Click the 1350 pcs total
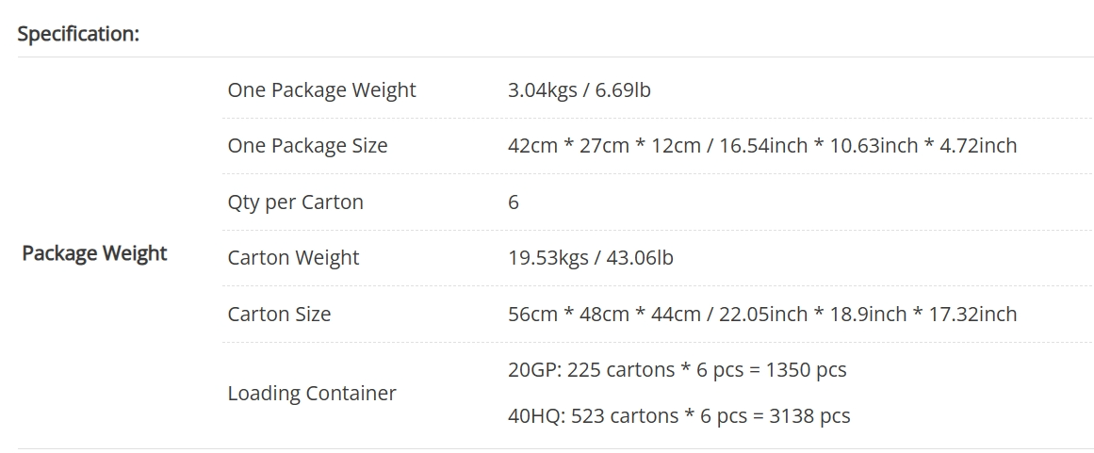This screenshot has height=453, width=1094. click(x=807, y=370)
